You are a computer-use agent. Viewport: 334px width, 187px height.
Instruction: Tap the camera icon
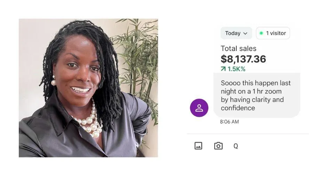[218, 146]
